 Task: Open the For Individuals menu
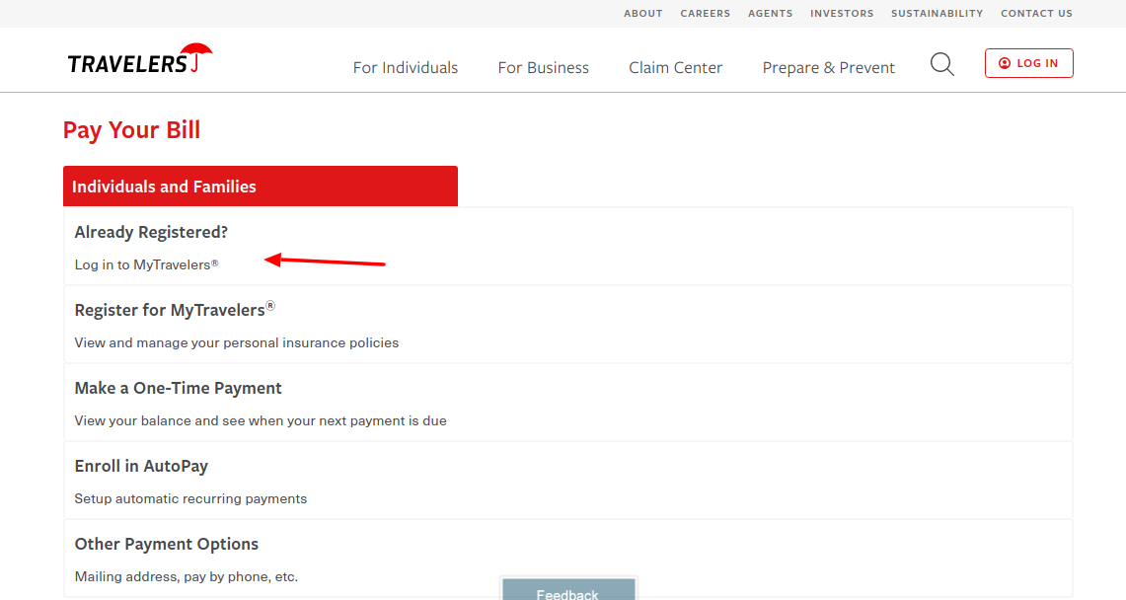pyautogui.click(x=406, y=68)
